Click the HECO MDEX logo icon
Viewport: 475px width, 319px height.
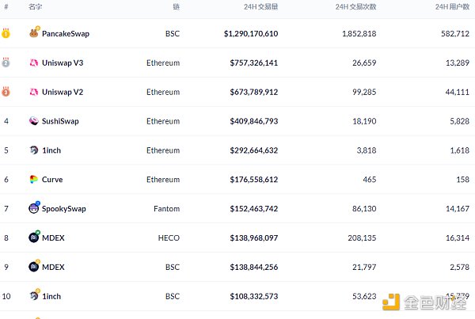click(34, 237)
